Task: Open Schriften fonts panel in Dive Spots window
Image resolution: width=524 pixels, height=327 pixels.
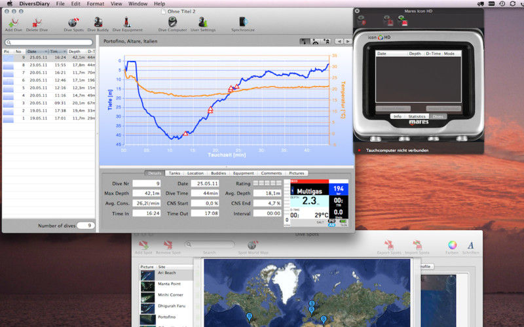Action: tap(470, 248)
